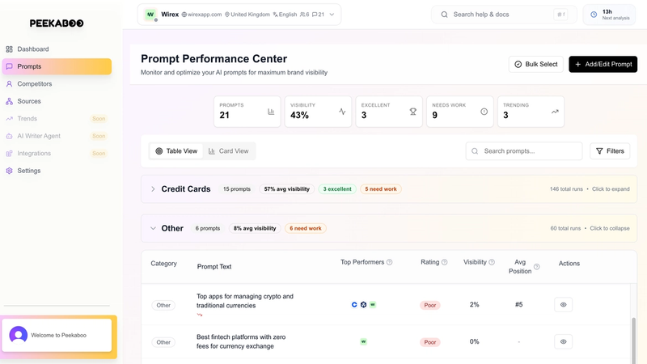The height and width of the screenshot is (364, 647).
Task: Open the Filters button
Action: pos(610,151)
